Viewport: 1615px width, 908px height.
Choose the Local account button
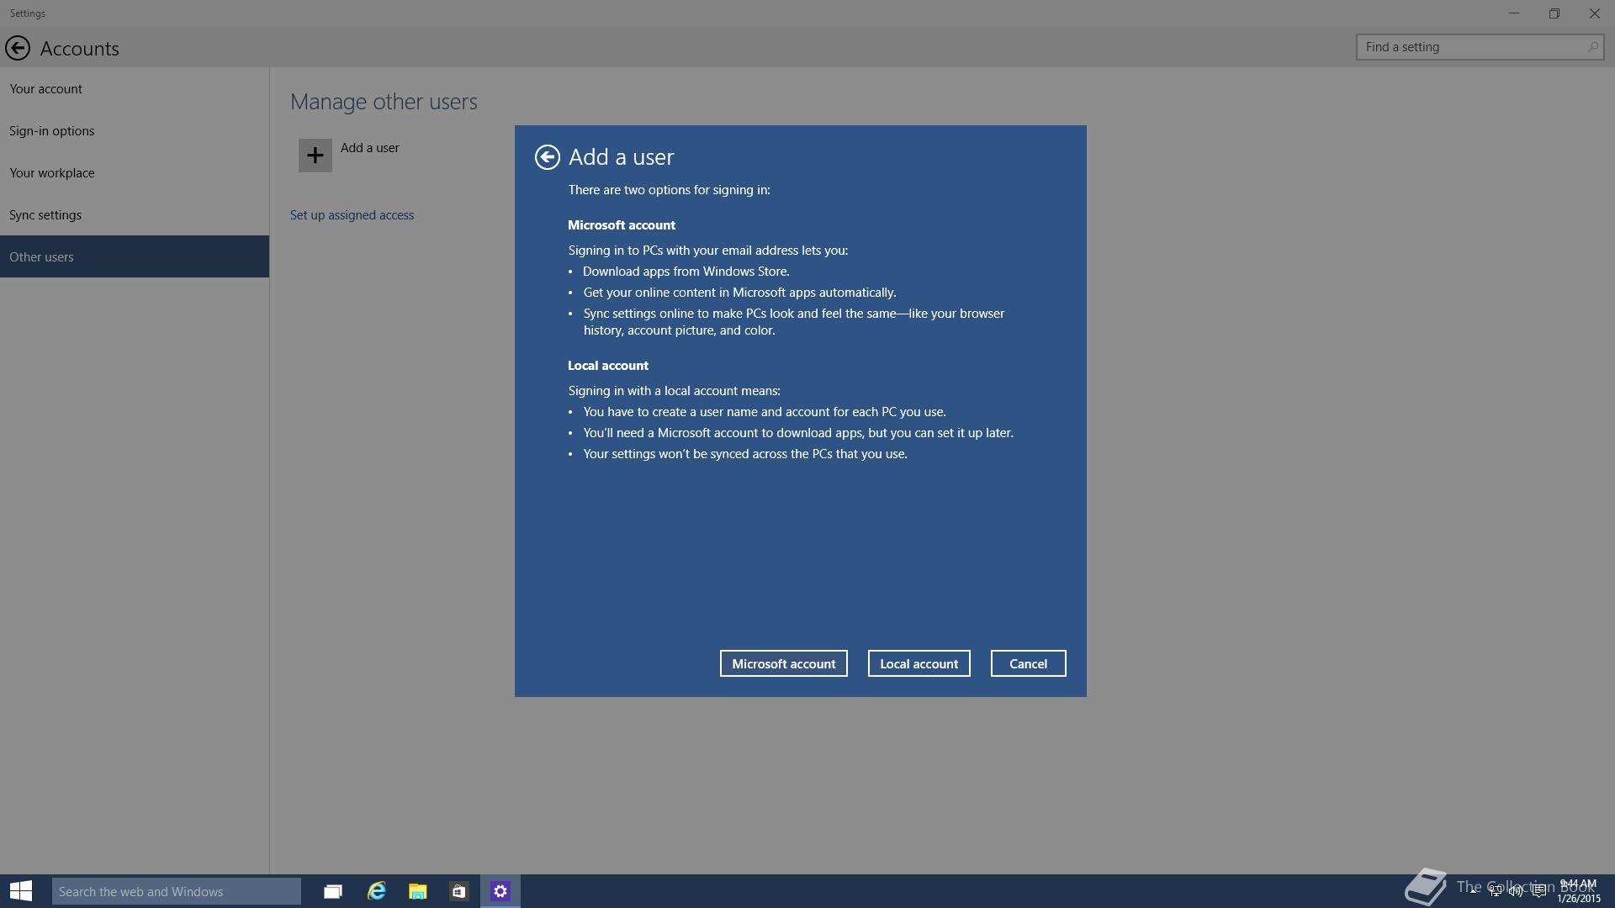point(919,663)
